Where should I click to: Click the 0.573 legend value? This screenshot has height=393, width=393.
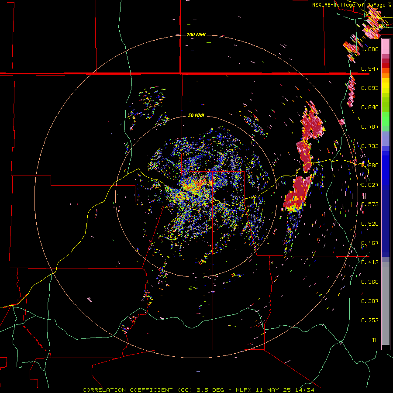pyautogui.click(x=370, y=204)
